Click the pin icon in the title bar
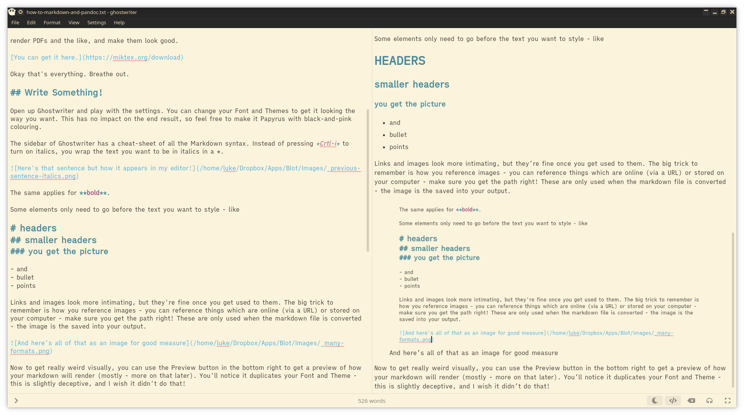 point(21,12)
